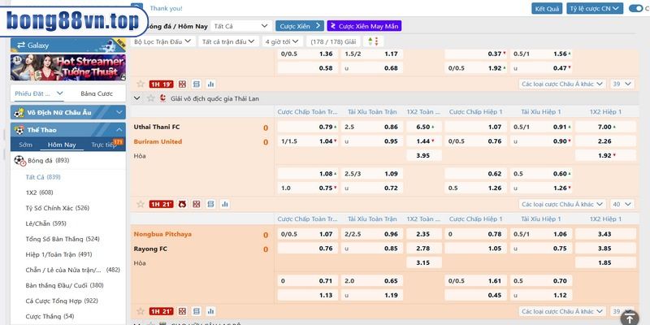Click the scroll-to-top arrow icon
The height and width of the screenshot is (325, 650).
(x=629, y=318)
